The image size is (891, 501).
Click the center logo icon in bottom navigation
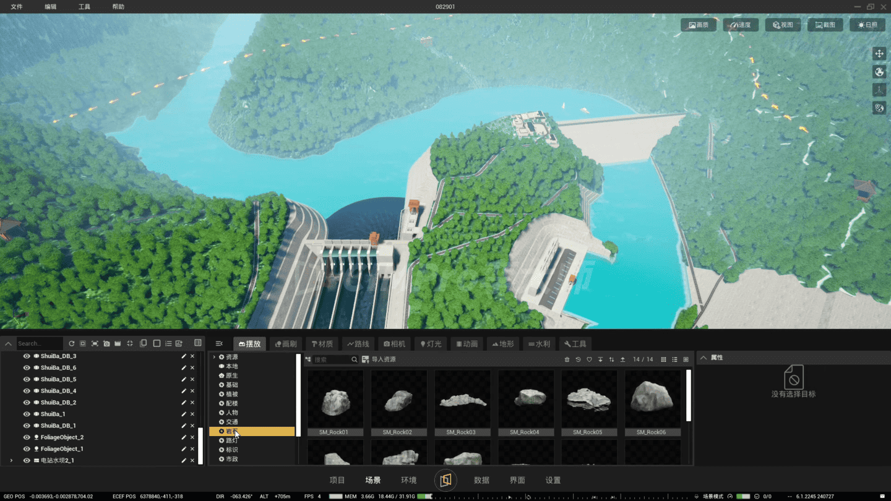(445, 480)
